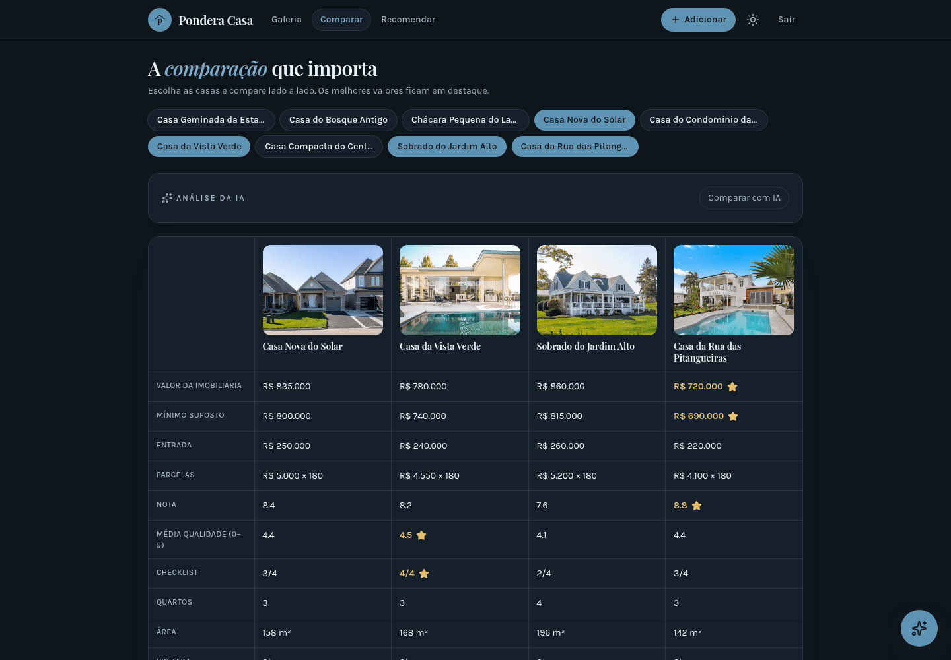Deselect Casa da Rua das Pitang… chip

[575, 147]
